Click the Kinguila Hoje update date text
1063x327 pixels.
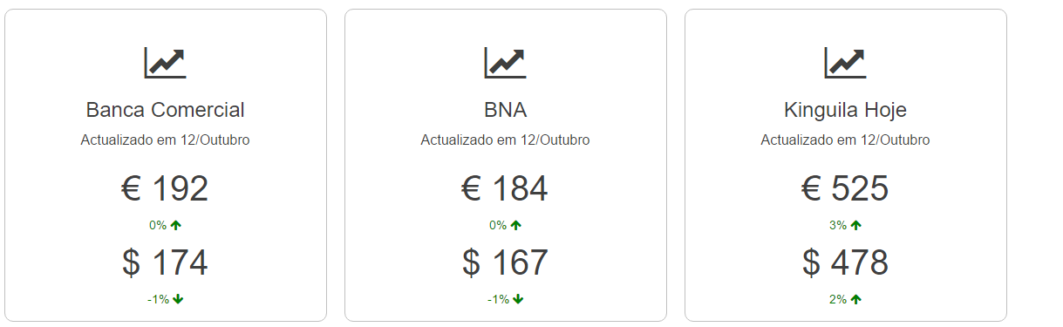pyautogui.click(x=846, y=140)
